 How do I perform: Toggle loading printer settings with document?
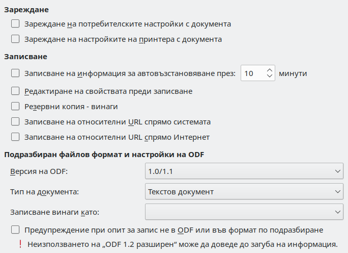point(15,39)
